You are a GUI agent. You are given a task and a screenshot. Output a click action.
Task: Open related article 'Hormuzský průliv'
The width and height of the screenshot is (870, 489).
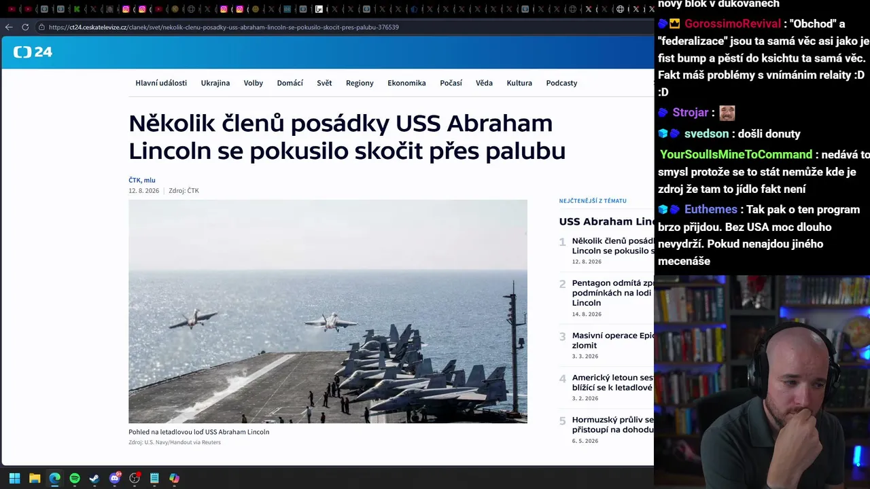(x=612, y=424)
